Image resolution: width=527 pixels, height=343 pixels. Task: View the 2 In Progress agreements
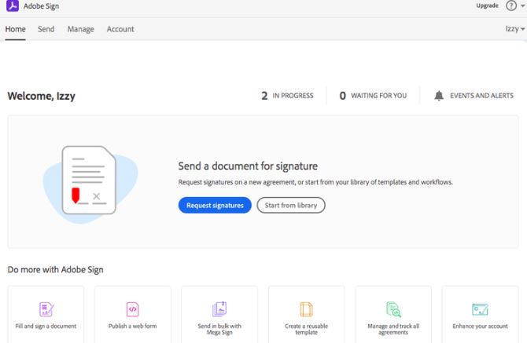287,96
